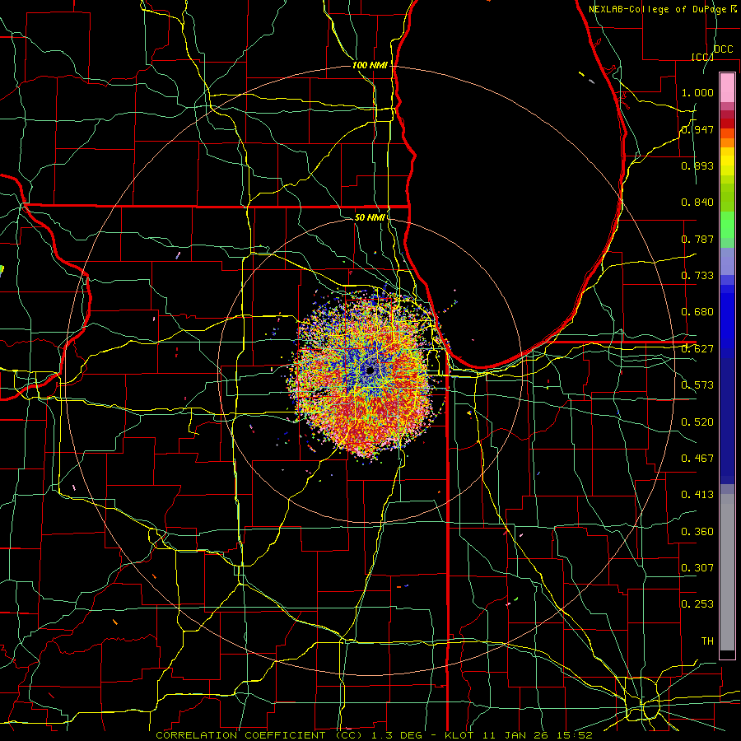Select the 0.413 scale value
741x741 pixels.
point(697,495)
